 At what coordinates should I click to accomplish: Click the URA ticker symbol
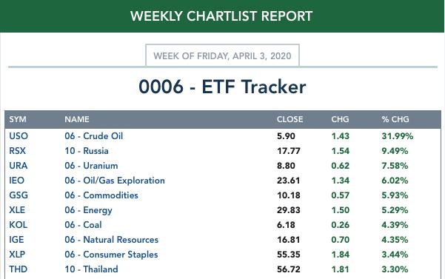pos(19,166)
